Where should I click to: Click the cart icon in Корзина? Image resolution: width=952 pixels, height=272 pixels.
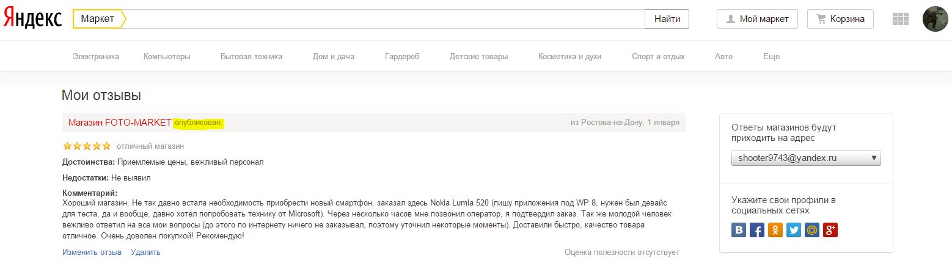[821, 19]
